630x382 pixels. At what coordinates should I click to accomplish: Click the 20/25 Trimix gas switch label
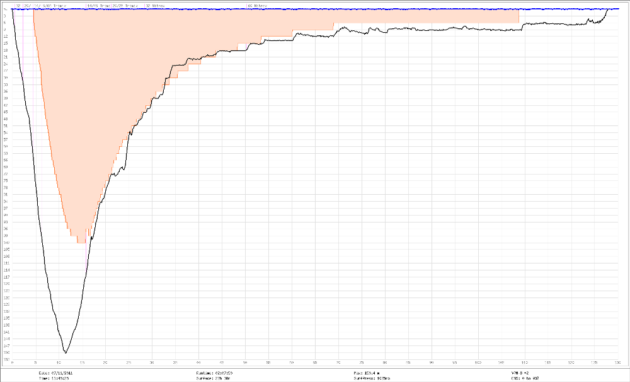(x=125, y=6)
